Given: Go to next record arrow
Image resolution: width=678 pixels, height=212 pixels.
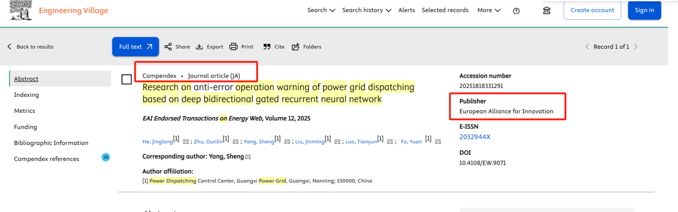Looking at the screenshot, I should 636,47.
